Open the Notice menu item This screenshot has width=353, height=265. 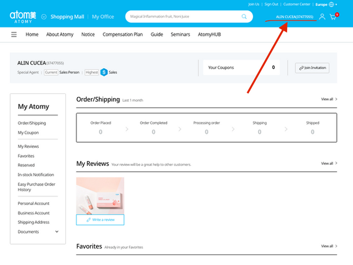pyautogui.click(x=88, y=35)
